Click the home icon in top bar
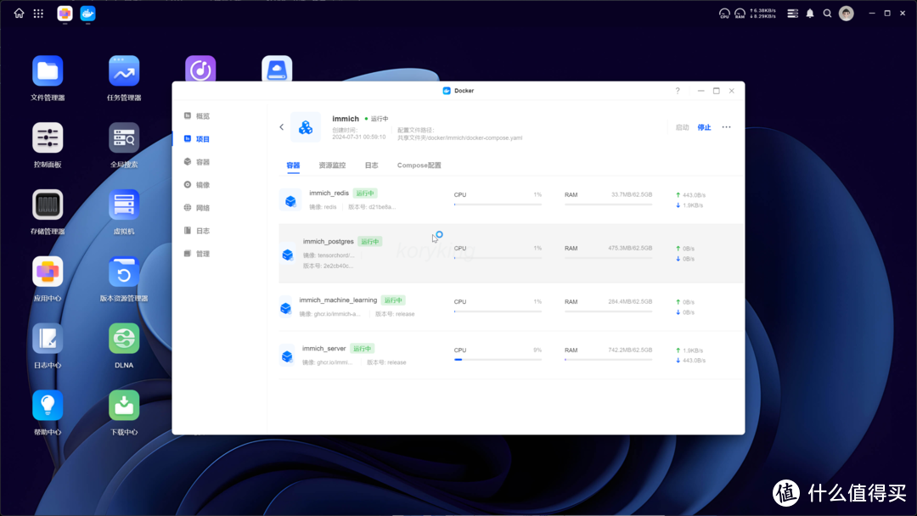Image resolution: width=917 pixels, height=516 pixels. 20,13
